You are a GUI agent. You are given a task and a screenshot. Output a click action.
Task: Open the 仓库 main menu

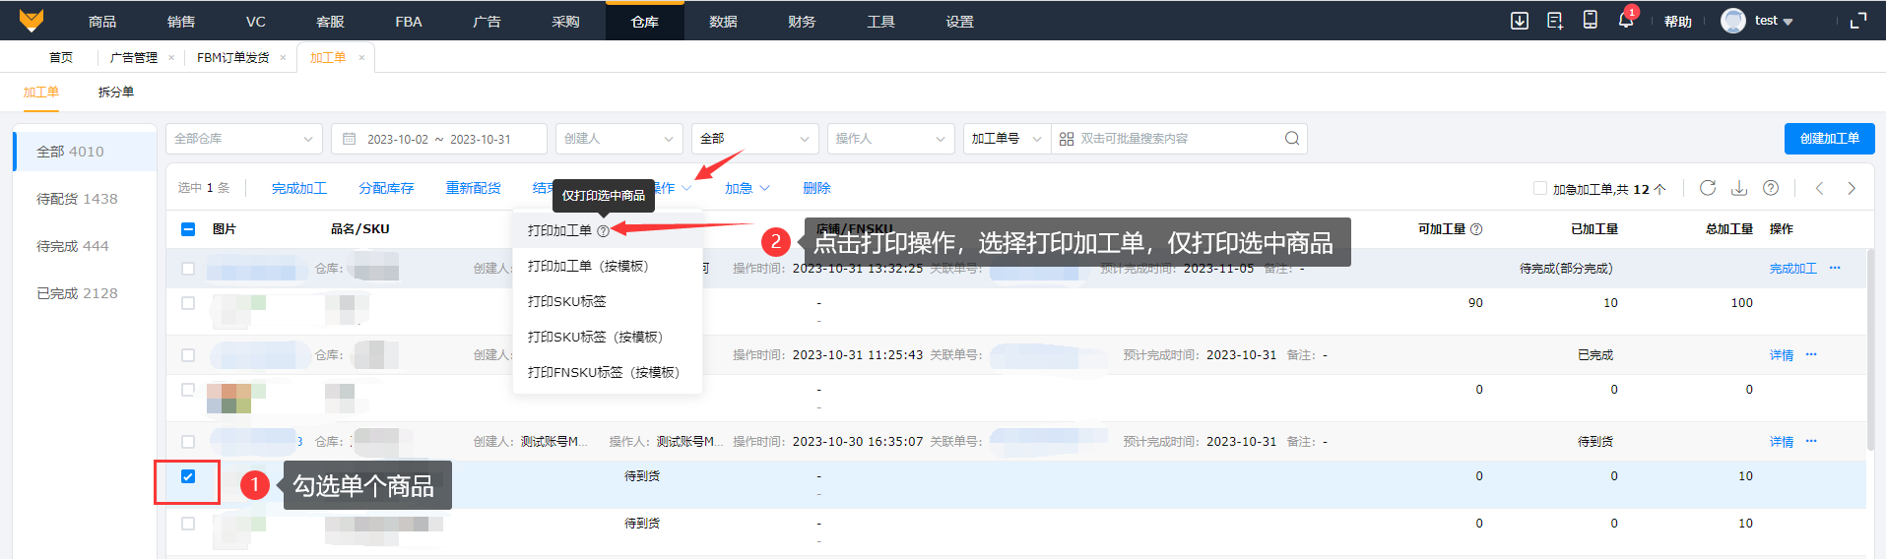(x=645, y=21)
